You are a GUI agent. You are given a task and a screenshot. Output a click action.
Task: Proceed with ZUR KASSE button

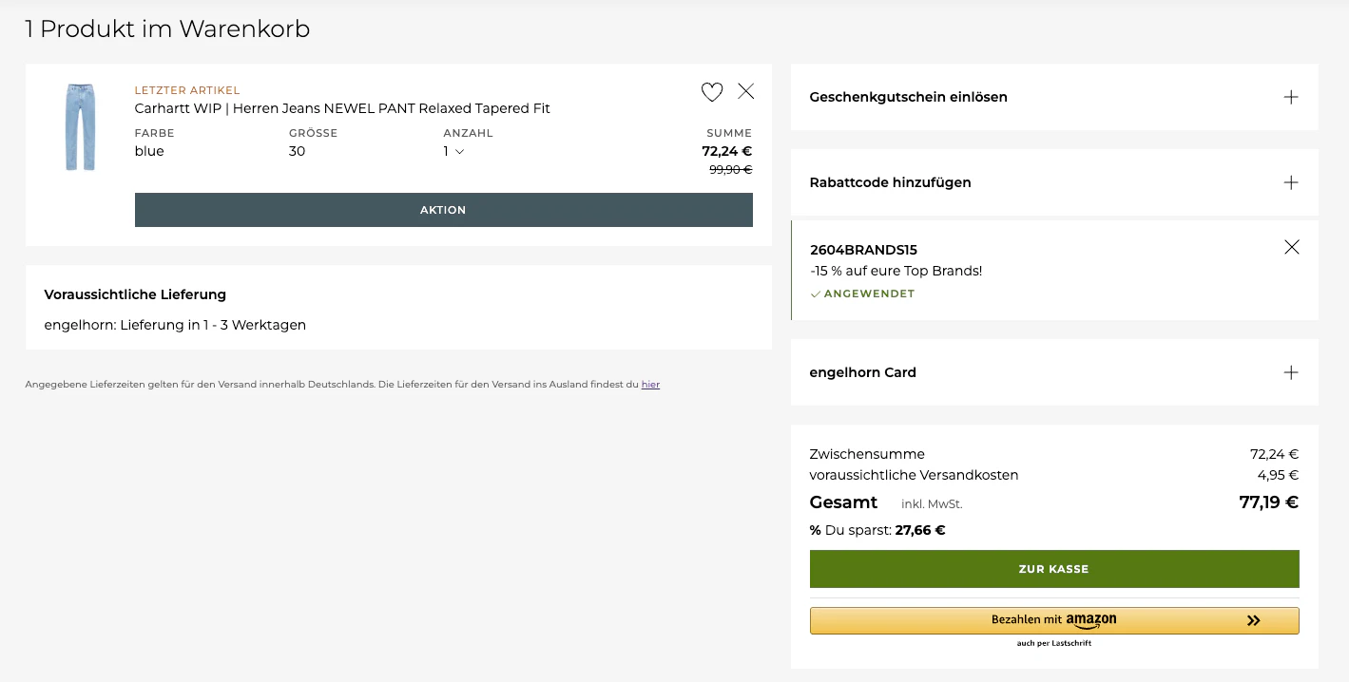coord(1054,569)
